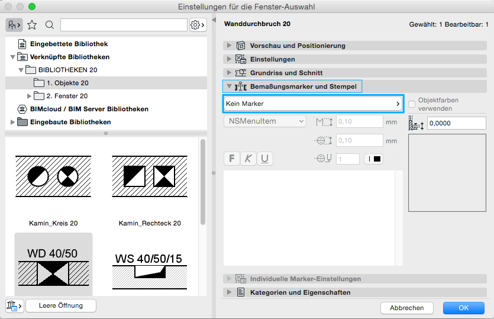The height and width of the screenshot is (319, 494).
Task: Select the Eingebettete Bibliothek item
Action: click(69, 44)
